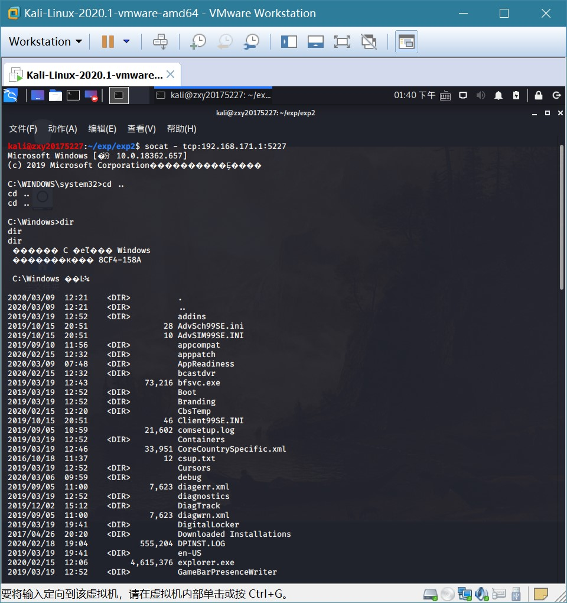This screenshot has height=603, width=567.
Task: Pause the virtual machine
Action: 108,41
